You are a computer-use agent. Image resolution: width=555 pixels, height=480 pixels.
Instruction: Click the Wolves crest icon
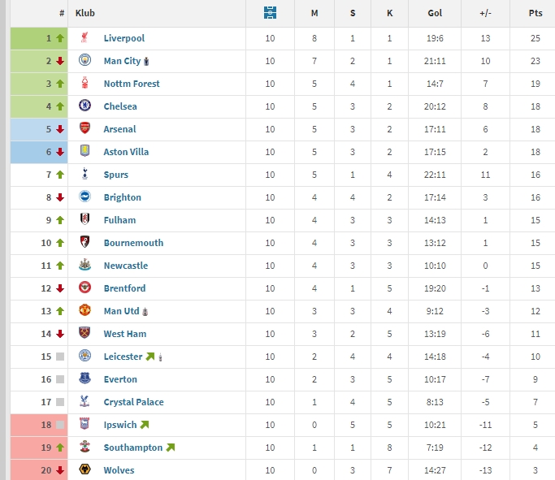(x=85, y=469)
